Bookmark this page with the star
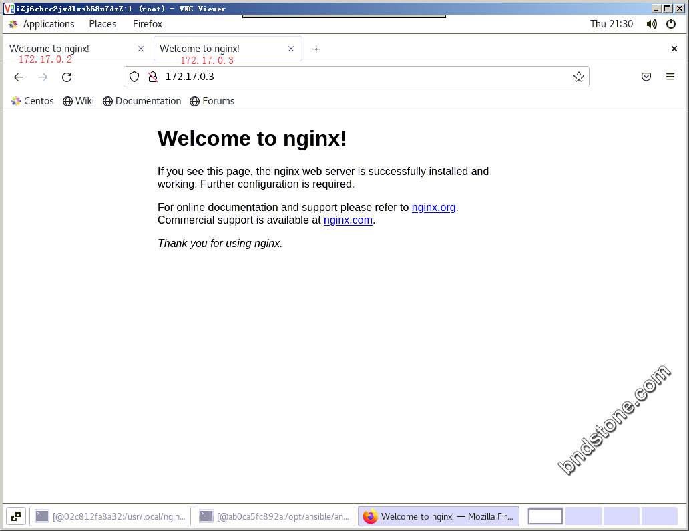 [x=579, y=77]
